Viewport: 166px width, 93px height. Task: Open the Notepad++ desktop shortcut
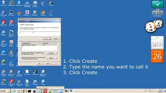(x=35, y=13)
